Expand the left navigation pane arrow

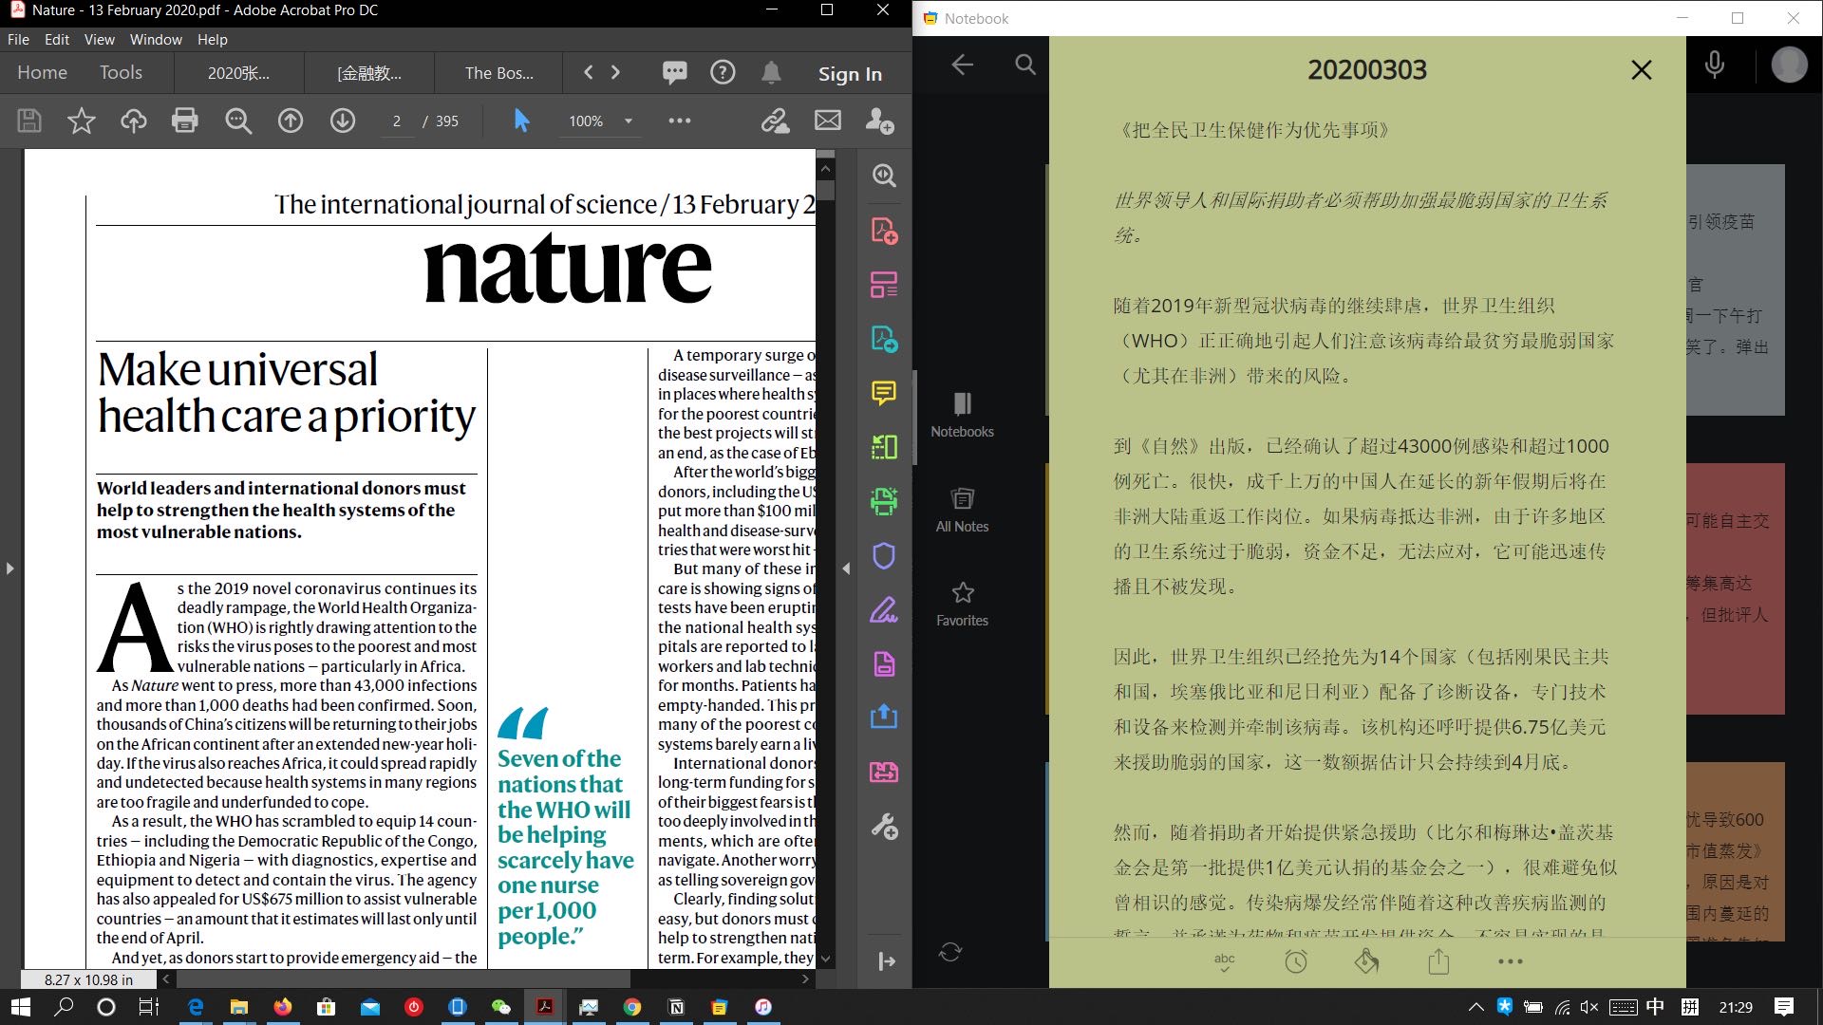click(9, 568)
